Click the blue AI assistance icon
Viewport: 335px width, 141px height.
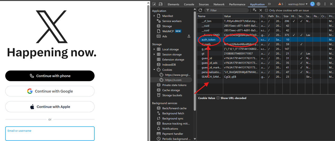(312, 4)
